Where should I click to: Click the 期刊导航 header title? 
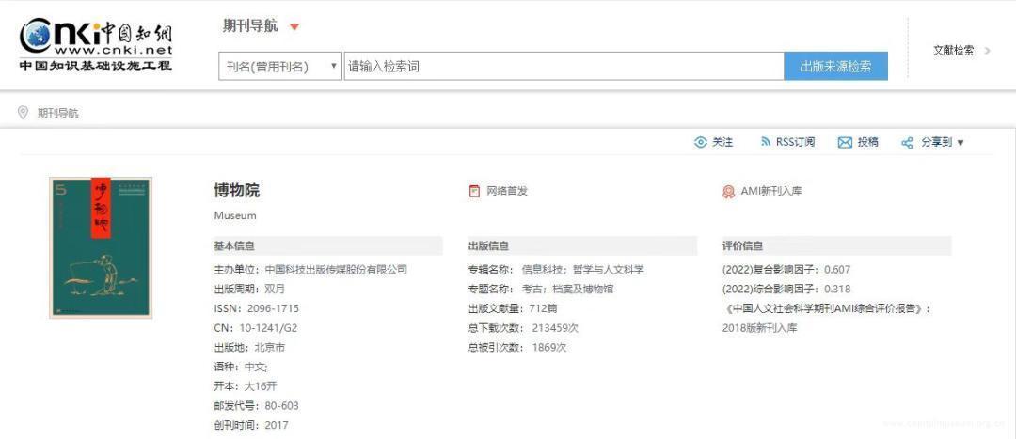pos(250,26)
